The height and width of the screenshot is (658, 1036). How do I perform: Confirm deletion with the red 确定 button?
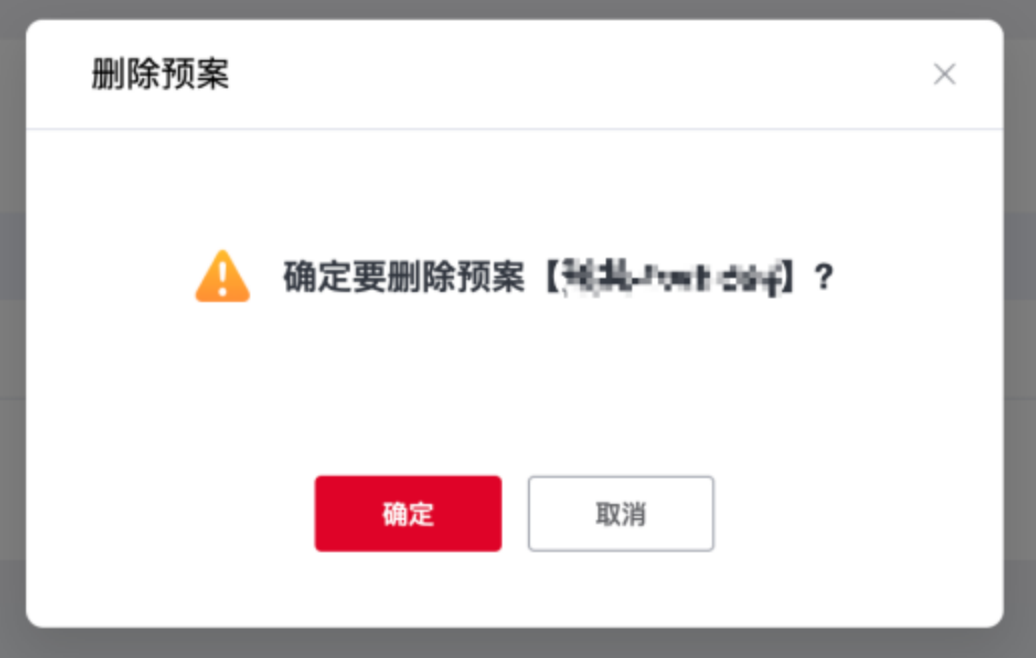point(408,514)
